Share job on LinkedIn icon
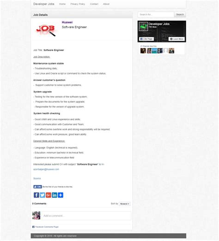219x241 pixels. pyautogui.click(x=55, y=195)
